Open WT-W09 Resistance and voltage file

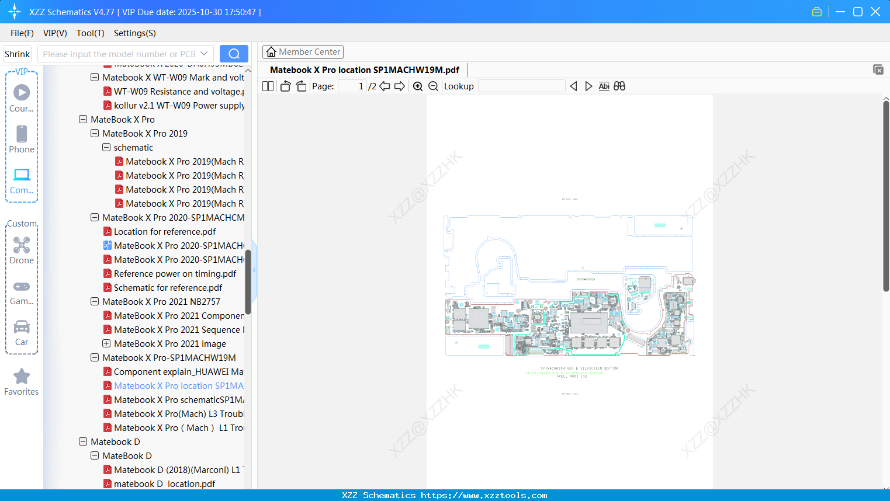click(x=174, y=91)
